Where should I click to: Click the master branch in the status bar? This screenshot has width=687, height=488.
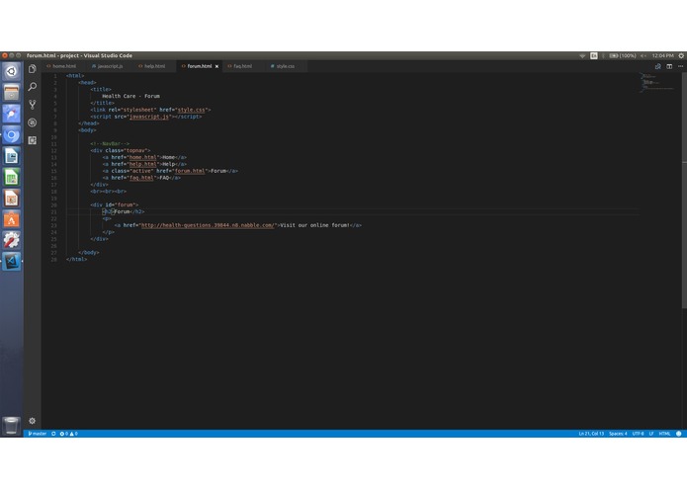point(38,434)
